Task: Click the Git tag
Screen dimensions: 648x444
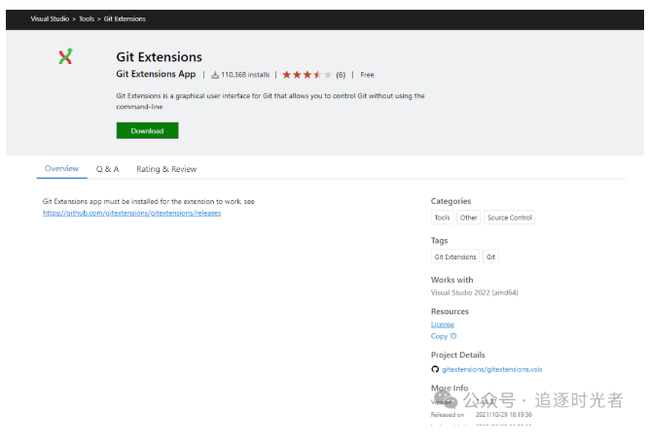Action: (490, 256)
